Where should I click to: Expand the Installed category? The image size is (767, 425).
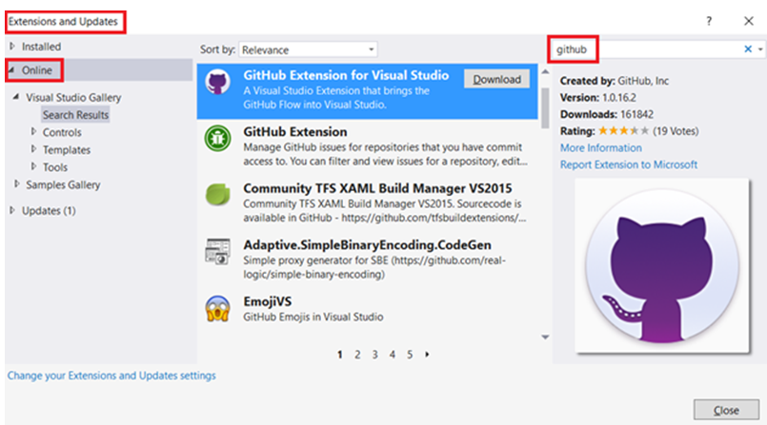click(x=12, y=47)
